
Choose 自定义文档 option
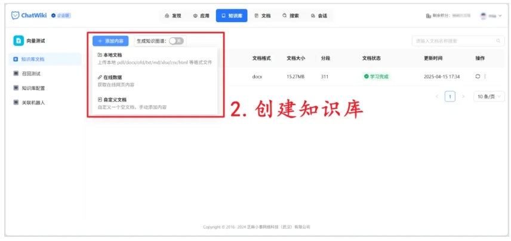(x=155, y=103)
